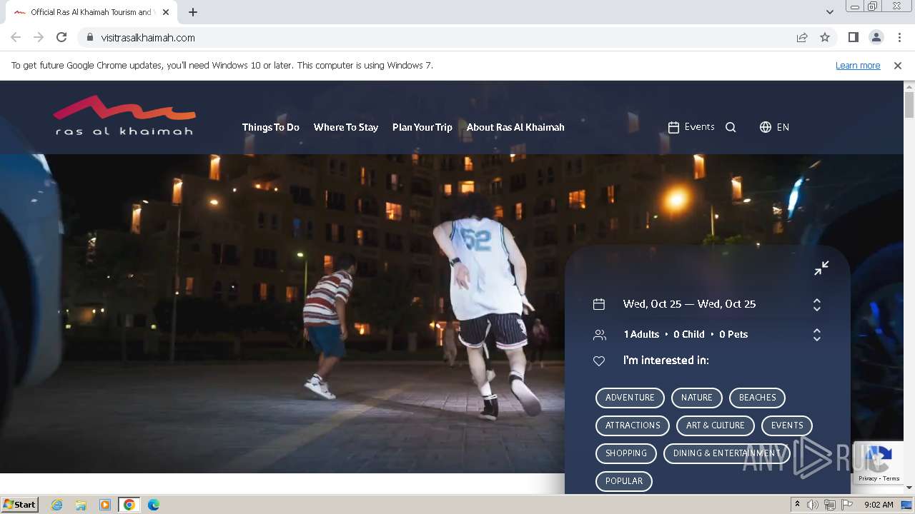The image size is (915, 514).
Task: Bookmark this tab with star
Action: pyautogui.click(x=825, y=37)
